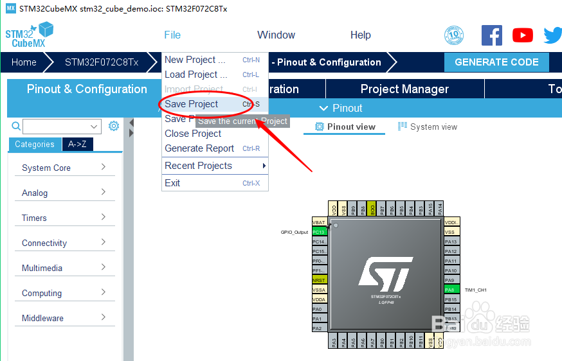Click the STM32CubeMX logo
The image size is (562, 361).
(30, 35)
